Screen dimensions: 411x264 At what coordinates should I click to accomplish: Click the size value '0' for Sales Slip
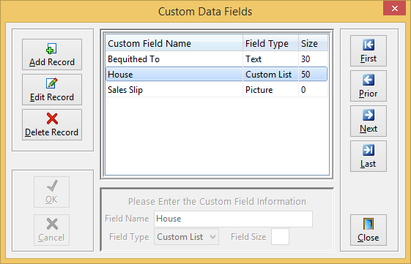303,90
